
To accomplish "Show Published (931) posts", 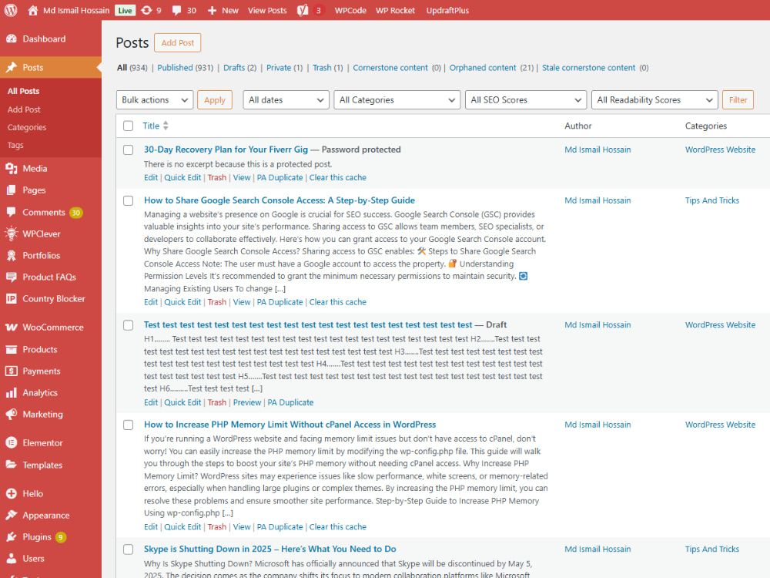I will [x=185, y=68].
